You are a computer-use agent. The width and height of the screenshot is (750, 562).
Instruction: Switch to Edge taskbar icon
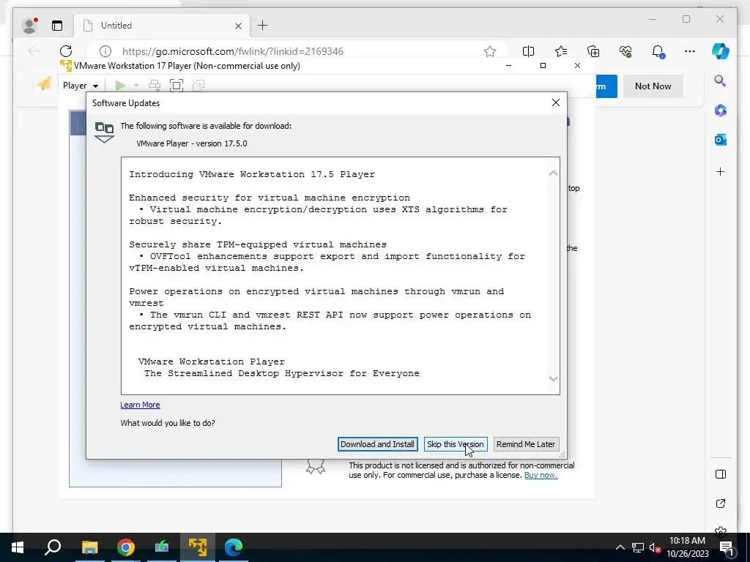click(x=234, y=547)
